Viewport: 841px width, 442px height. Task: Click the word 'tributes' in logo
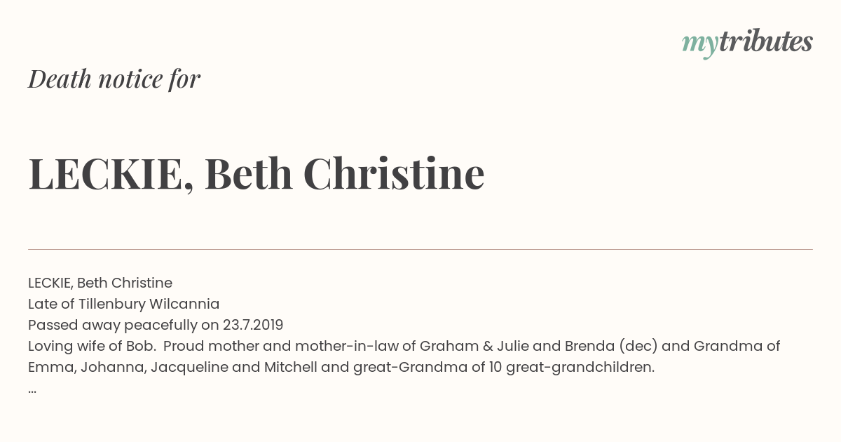[x=766, y=41]
